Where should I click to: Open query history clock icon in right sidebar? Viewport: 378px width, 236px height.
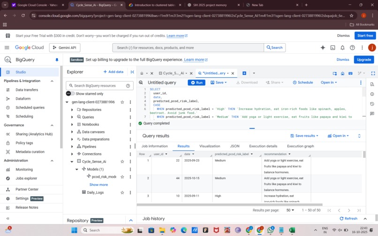click(x=372, y=104)
